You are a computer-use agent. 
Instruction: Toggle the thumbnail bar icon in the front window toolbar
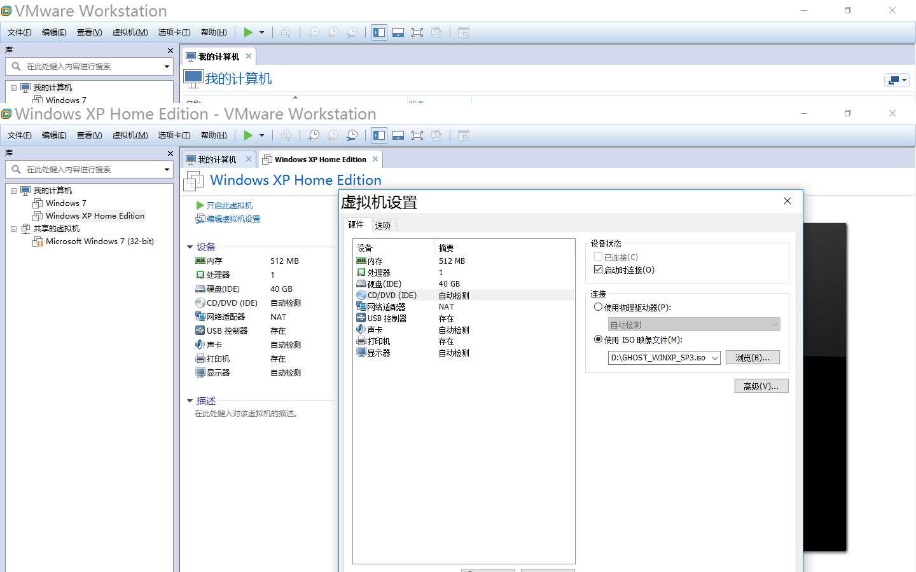point(398,135)
